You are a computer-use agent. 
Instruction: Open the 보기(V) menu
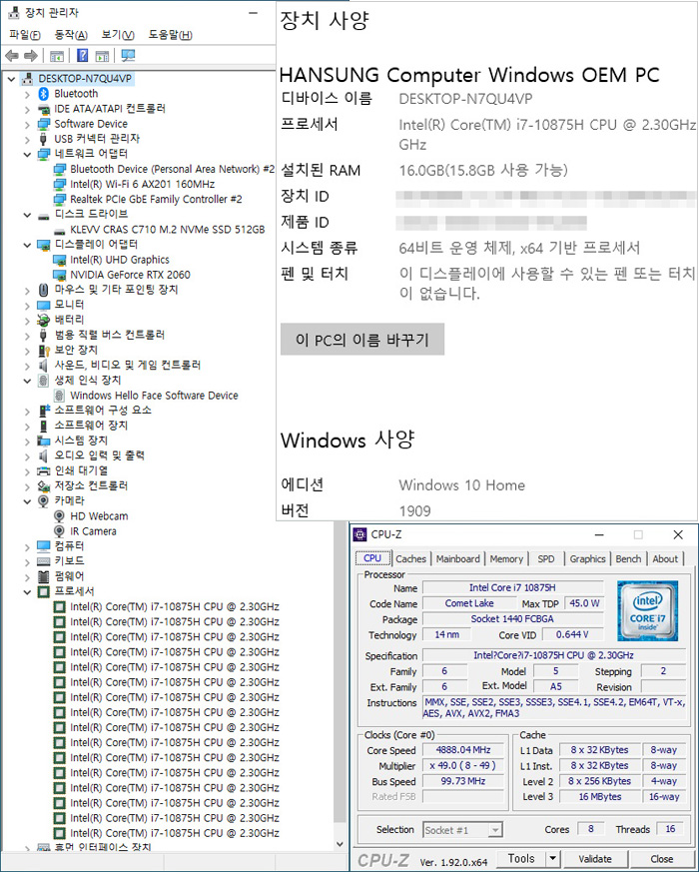tap(118, 35)
